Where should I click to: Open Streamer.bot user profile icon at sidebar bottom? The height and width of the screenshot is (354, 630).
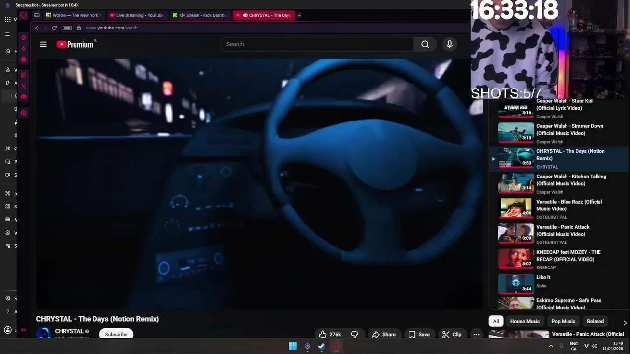[x=8, y=330]
